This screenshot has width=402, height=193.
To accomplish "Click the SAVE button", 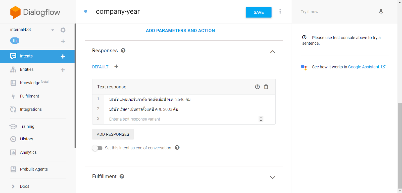I will 259,12.
